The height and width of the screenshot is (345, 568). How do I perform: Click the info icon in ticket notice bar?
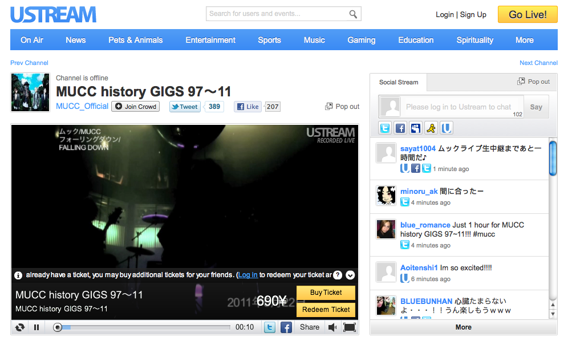pos(18,275)
